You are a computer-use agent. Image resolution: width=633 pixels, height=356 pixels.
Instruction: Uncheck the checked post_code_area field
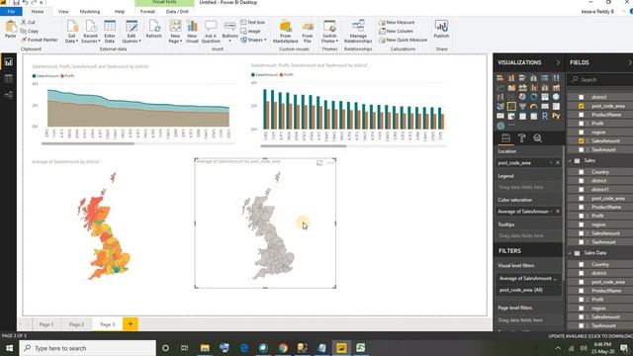(582, 106)
